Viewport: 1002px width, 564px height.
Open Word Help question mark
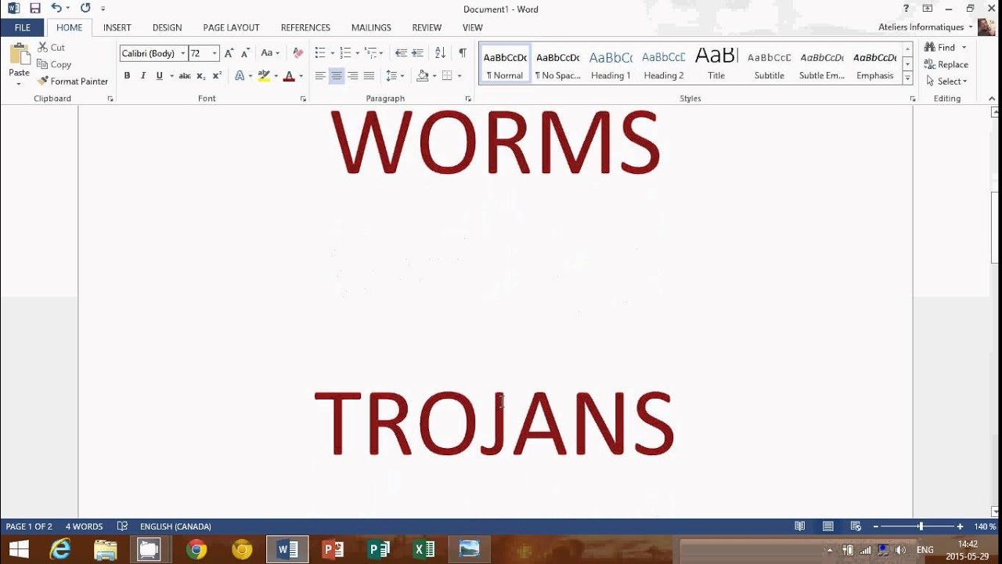[906, 9]
